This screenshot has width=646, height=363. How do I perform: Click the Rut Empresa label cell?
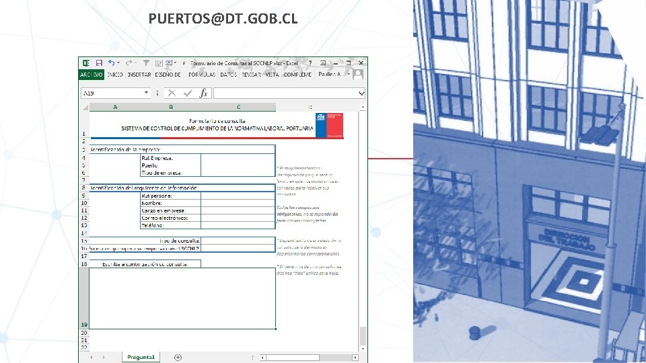[x=170, y=158]
